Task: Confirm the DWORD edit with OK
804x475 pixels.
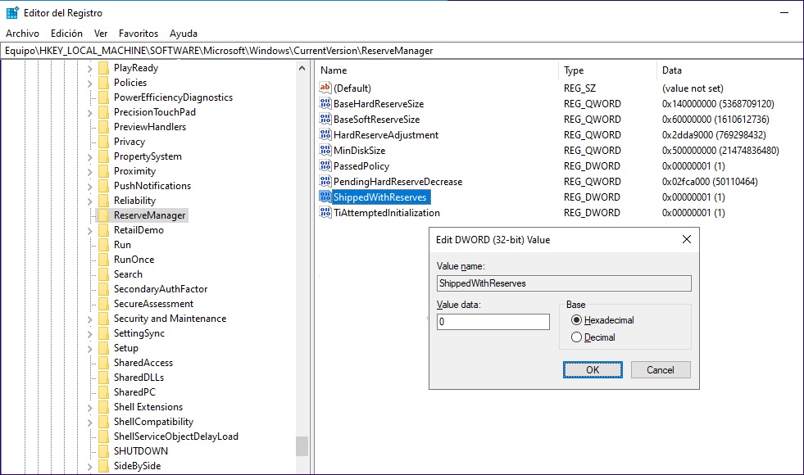Action: pos(593,370)
